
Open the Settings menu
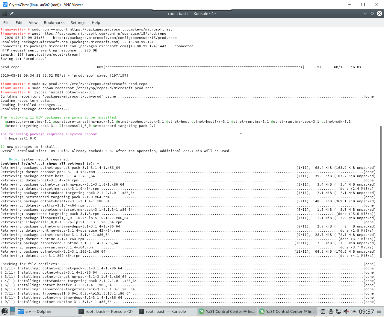click(78, 22)
